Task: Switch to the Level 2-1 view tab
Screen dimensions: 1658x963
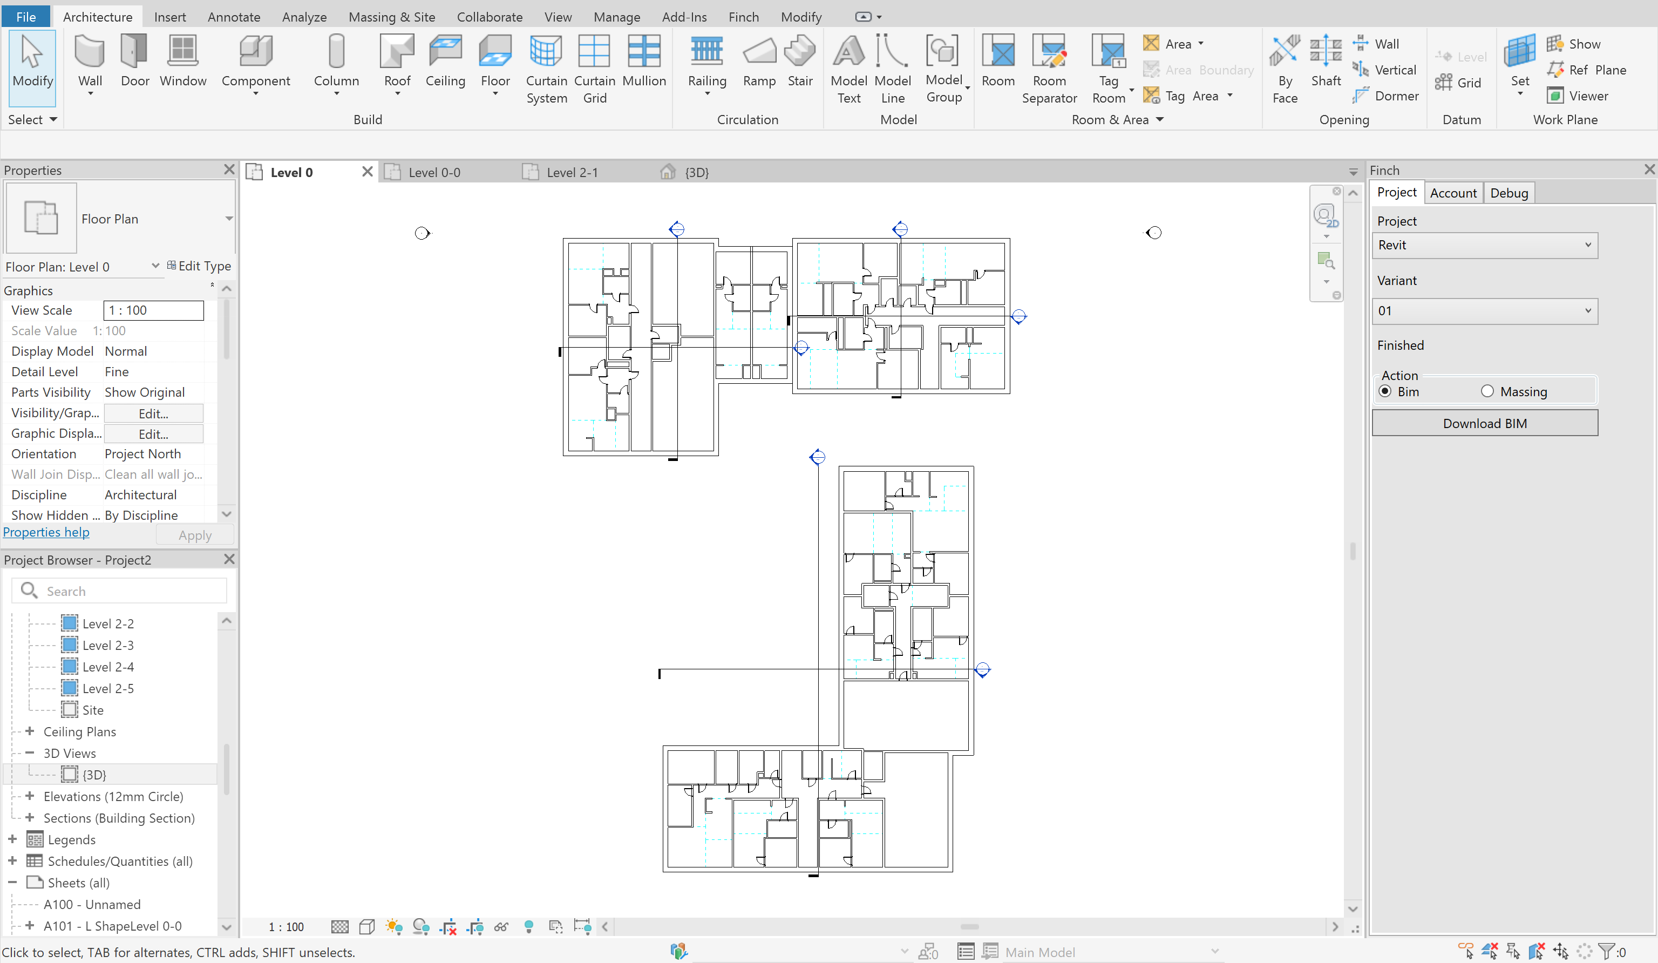Action: [572, 172]
